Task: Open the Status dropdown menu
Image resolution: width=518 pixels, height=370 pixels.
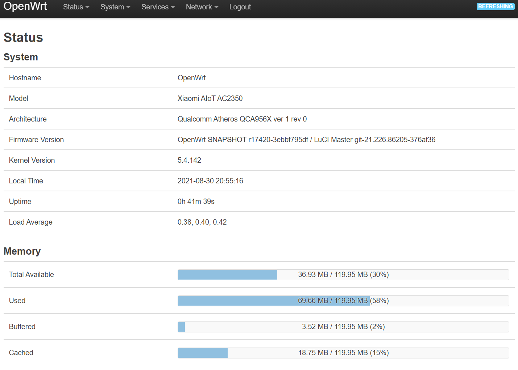Action: 76,7
